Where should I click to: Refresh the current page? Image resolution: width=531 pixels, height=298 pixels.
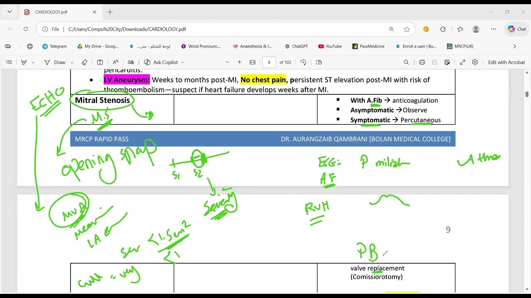click(26, 29)
